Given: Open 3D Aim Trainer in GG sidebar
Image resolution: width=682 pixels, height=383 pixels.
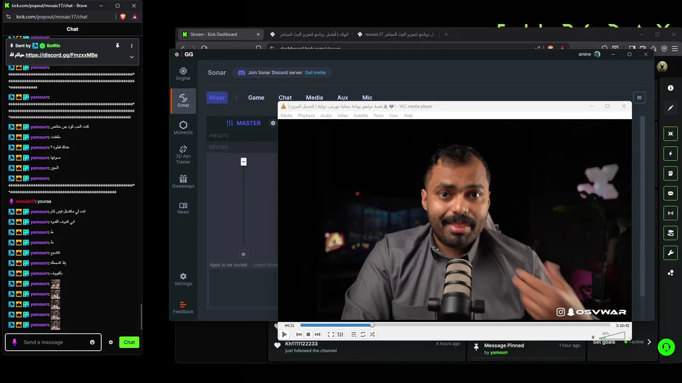Looking at the screenshot, I should 183,154.
